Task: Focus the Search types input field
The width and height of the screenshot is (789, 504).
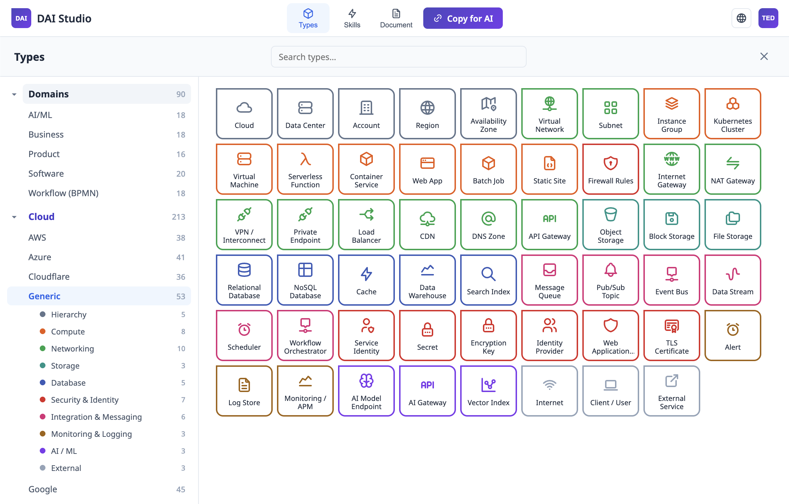Action: (x=398, y=57)
